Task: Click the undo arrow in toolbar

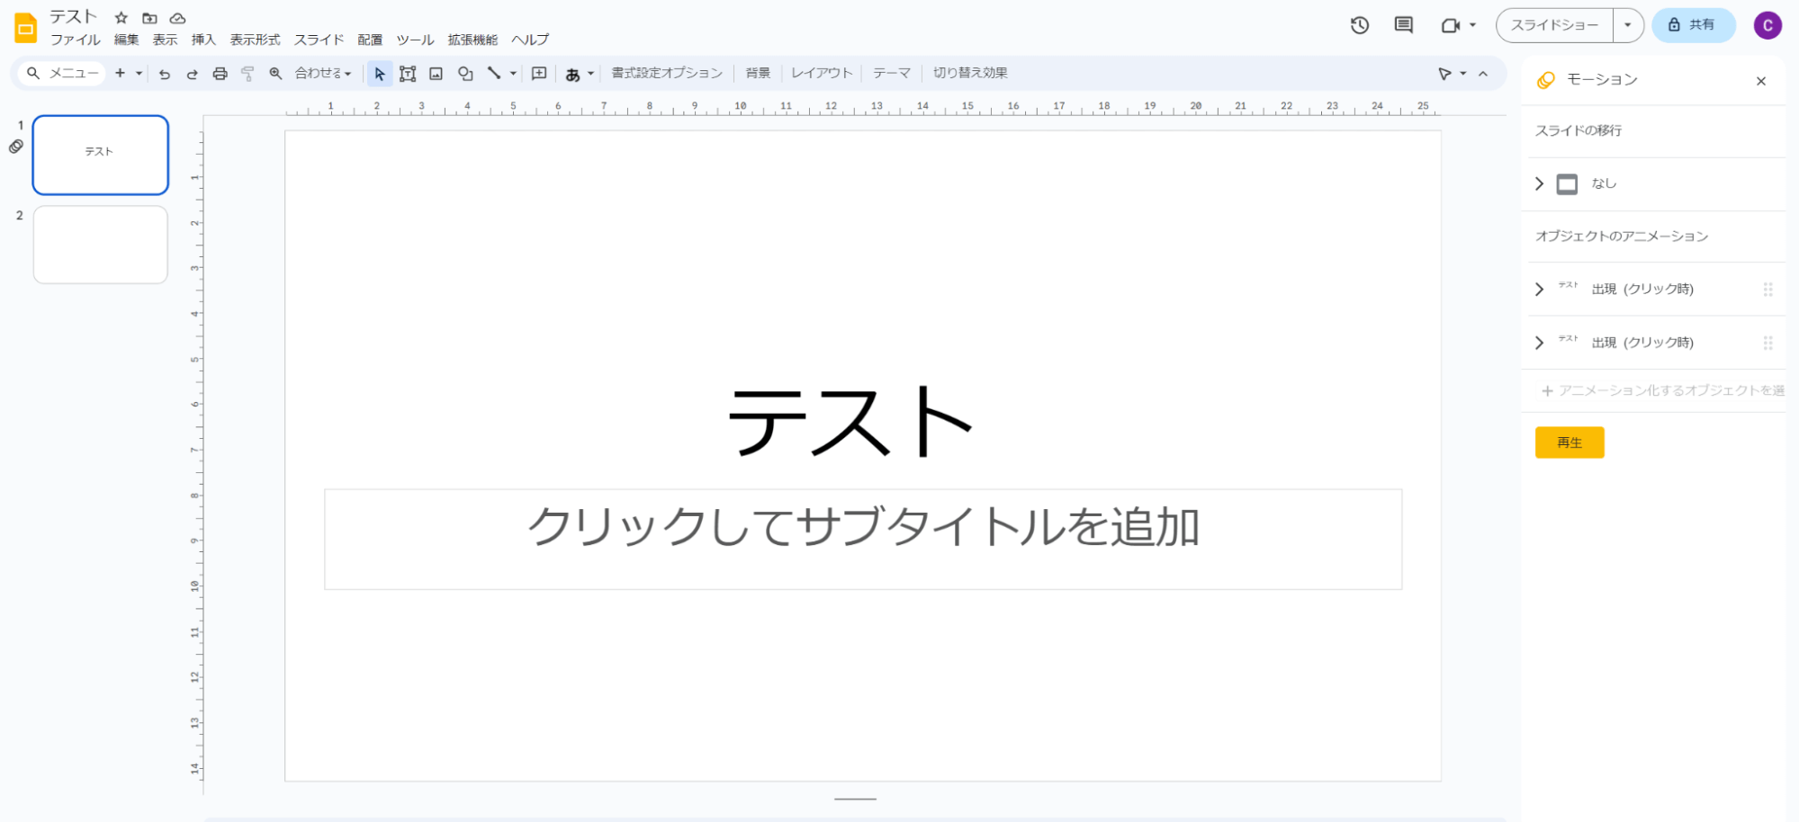Action: pos(164,74)
